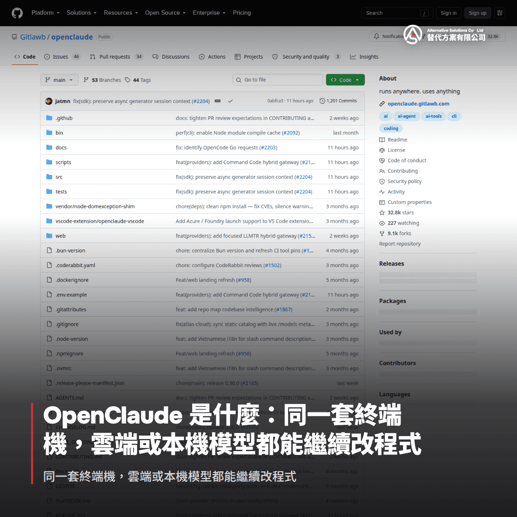Open the Actions tab

click(x=212, y=57)
